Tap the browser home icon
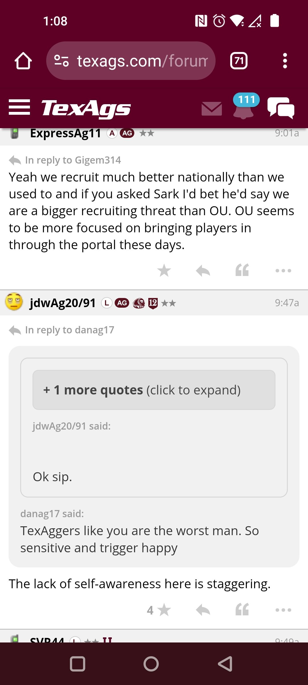 click(x=23, y=61)
